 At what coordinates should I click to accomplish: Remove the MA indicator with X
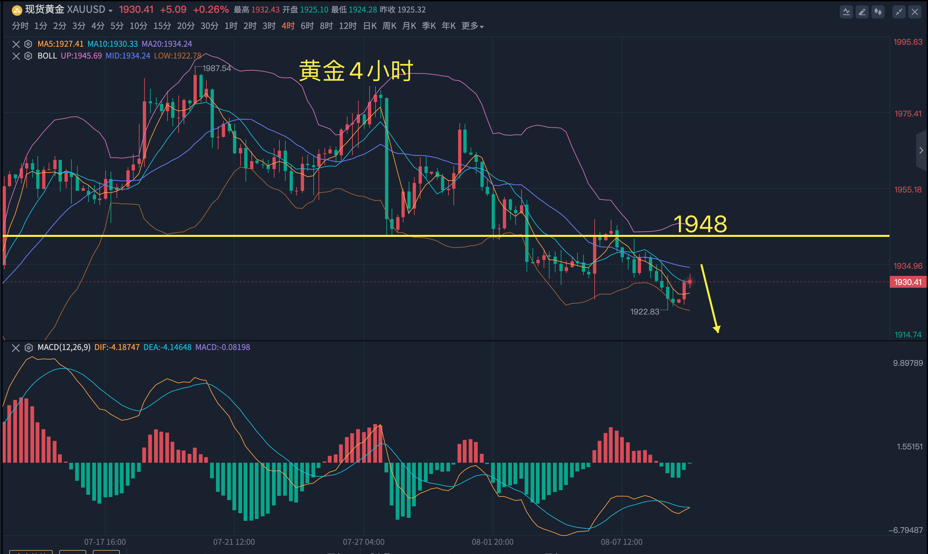tap(16, 44)
